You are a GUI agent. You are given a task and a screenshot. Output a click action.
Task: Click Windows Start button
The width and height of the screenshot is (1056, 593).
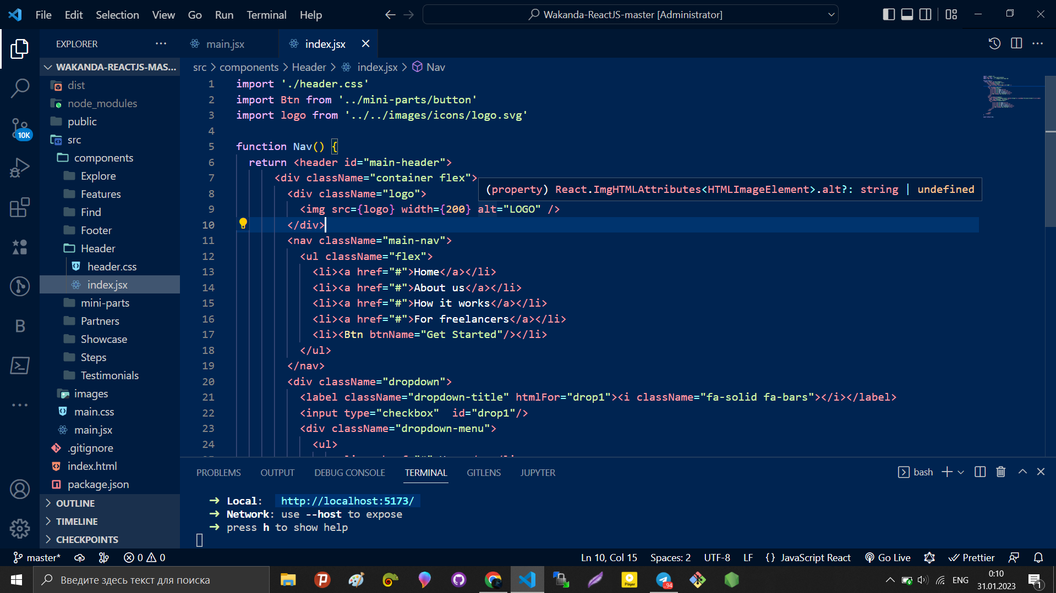[x=17, y=580]
